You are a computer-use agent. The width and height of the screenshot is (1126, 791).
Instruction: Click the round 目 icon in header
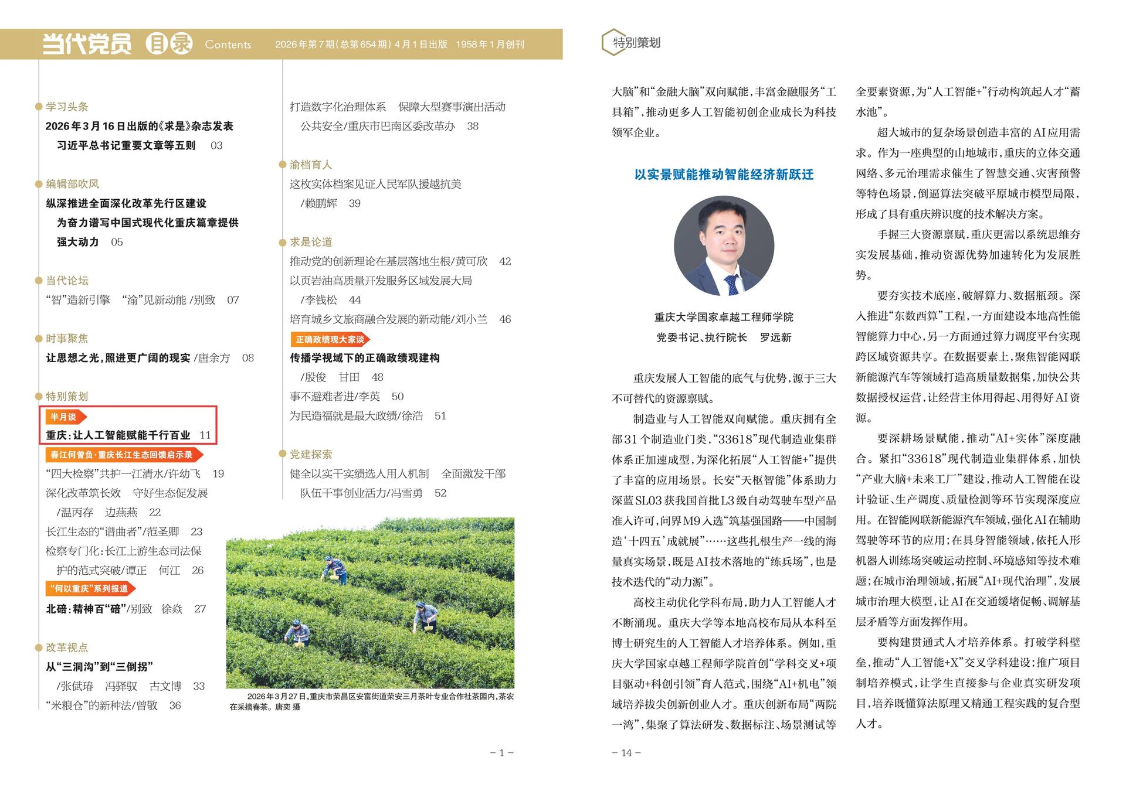[157, 44]
